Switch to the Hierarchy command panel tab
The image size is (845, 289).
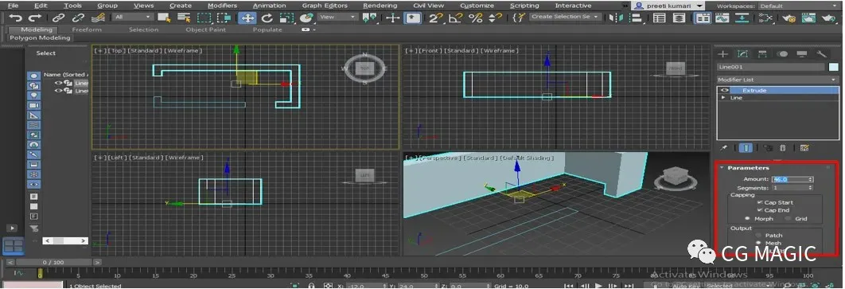click(762, 54)
